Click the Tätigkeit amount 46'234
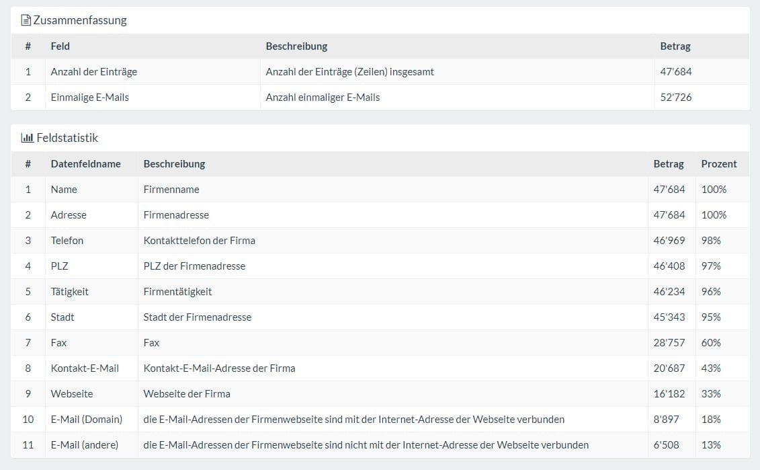The height and width of the screenshot is (470, 760). (669, 292)
